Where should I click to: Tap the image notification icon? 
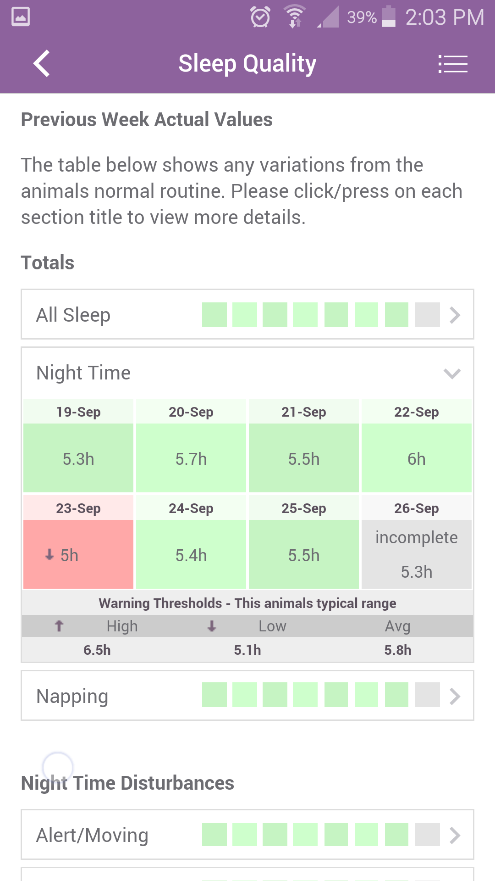click(21, 17)
